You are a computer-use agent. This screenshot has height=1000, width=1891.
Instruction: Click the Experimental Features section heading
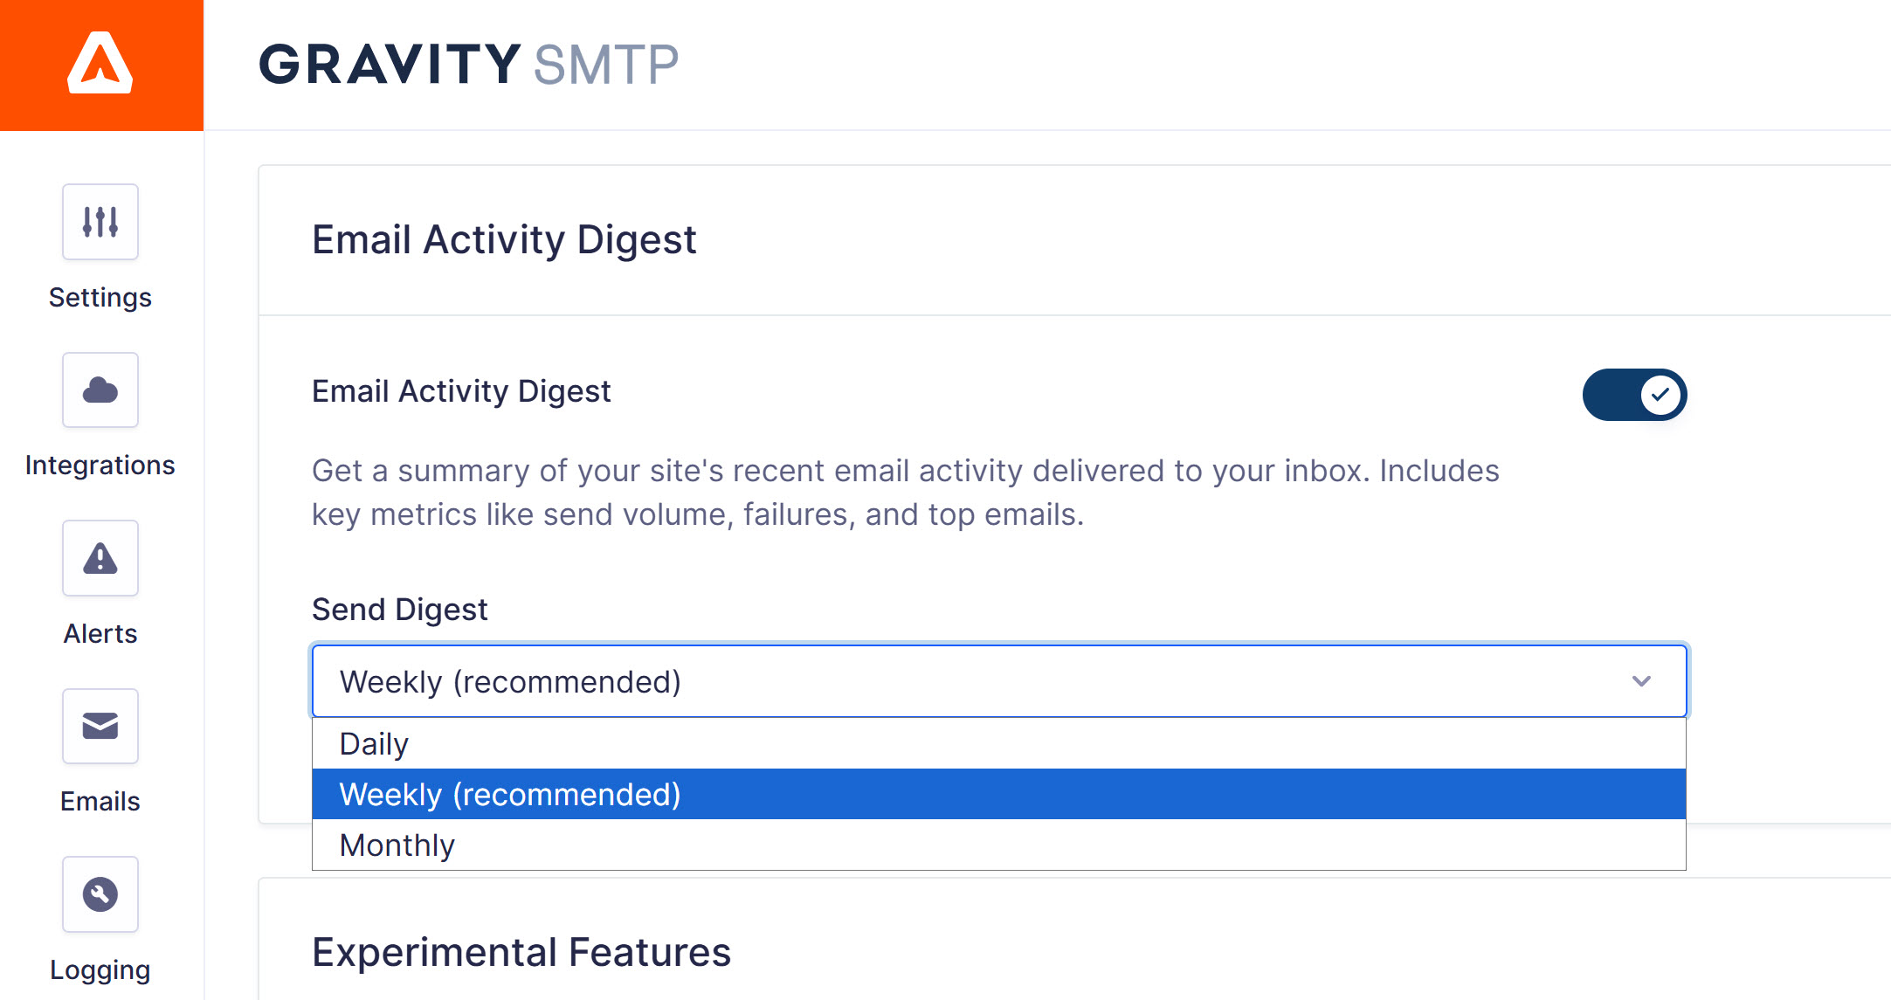click(x=521, y=952)
